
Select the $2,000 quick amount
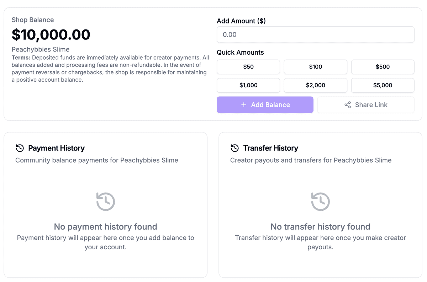pos(315,85)
